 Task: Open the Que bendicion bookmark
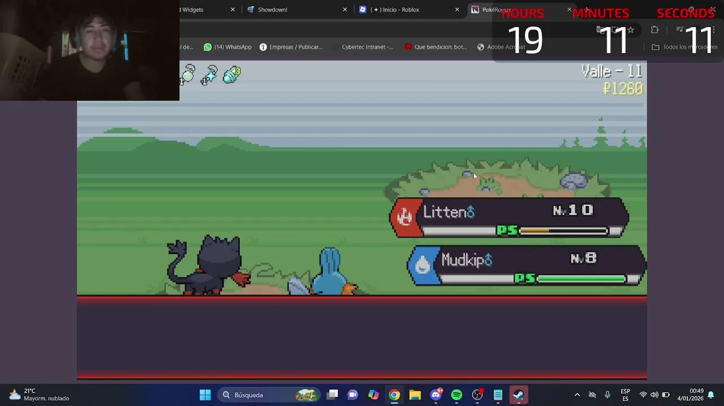click(x=436, y=47)
